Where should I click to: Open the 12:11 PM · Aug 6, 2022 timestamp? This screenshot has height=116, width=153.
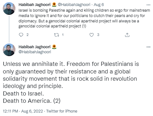[23, 111]
